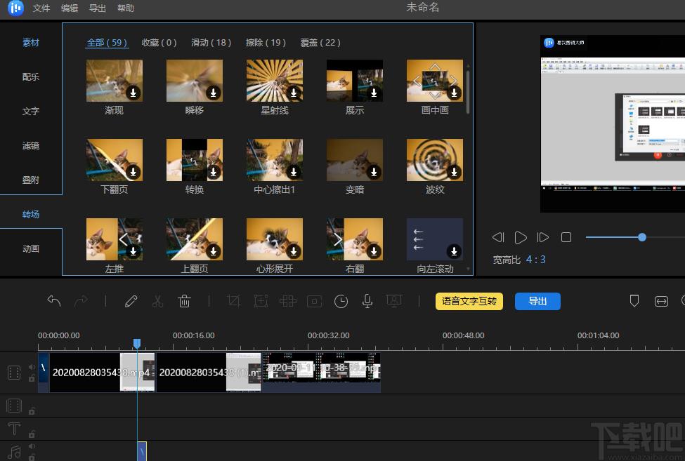
Task: Toggle lock on the text track
Action: 32,434
